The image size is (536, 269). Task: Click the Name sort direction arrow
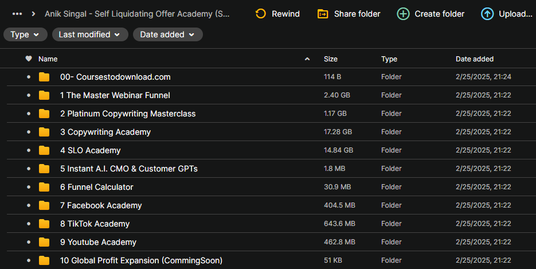coord(307,59)
